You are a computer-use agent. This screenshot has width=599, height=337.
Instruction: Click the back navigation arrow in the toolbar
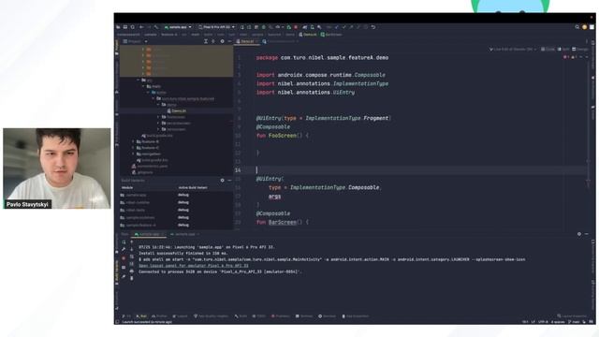click(141, 27)
